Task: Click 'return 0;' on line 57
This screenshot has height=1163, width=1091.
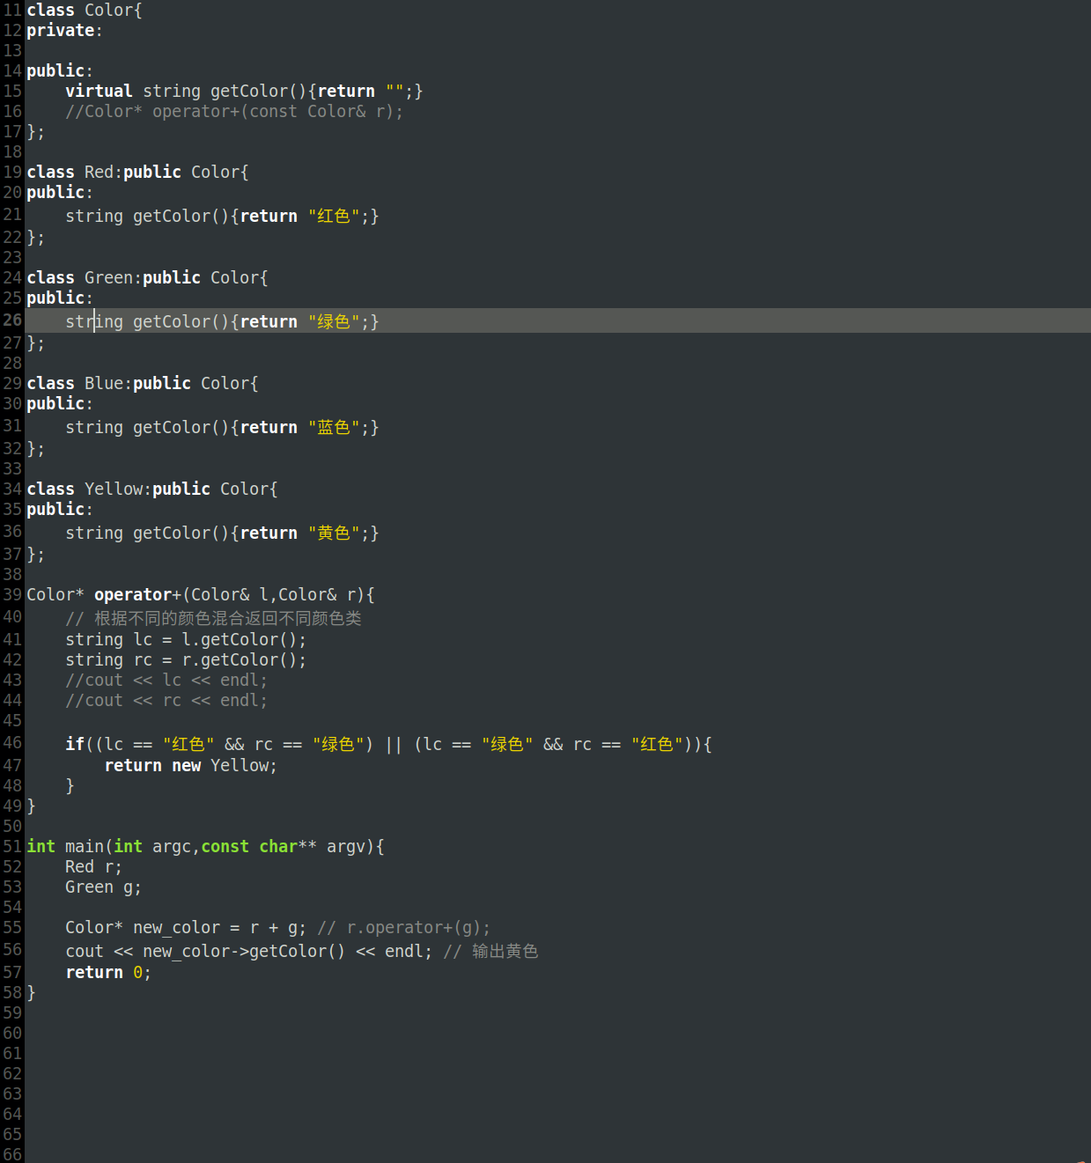Action: (108, 973)
